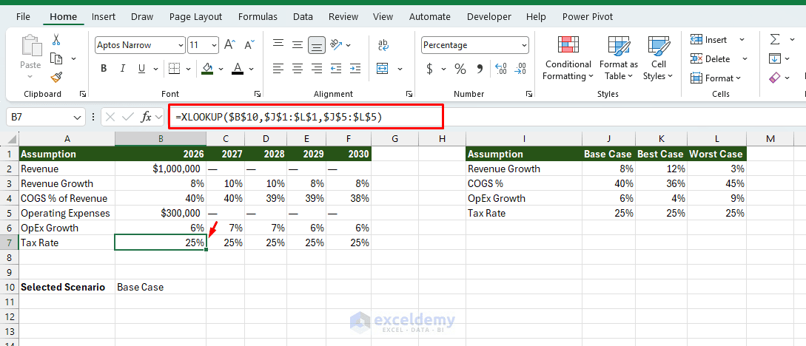
Task: Align text right
Action: (317, 68)
